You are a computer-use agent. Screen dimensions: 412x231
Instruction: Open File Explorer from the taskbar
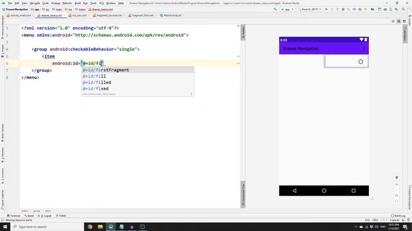pos(100,227)
